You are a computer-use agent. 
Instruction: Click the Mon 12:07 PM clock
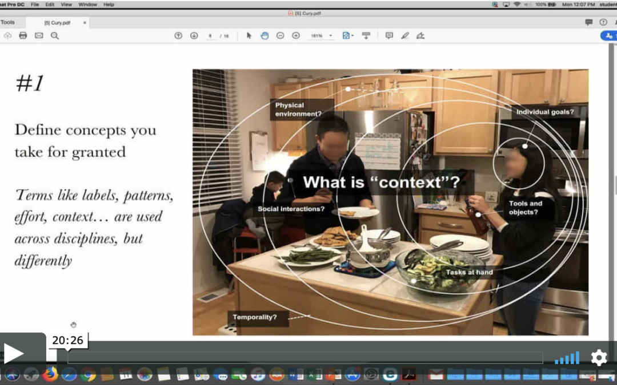coord(578,5)
